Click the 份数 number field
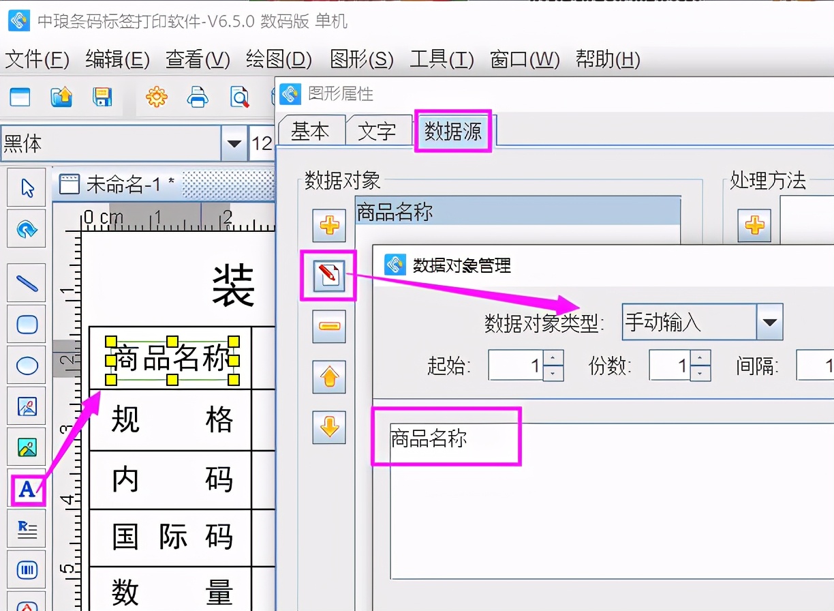 point(670,366)
